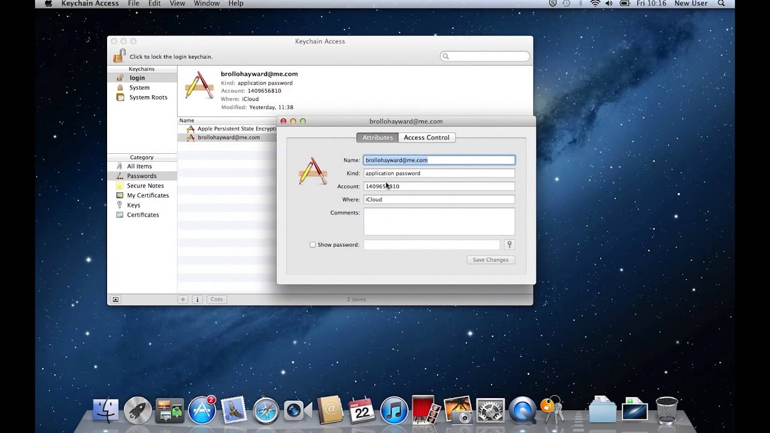Click the Kind text field
The height and width of the screenshot is (433, 770).
click(x=439, y=173)
